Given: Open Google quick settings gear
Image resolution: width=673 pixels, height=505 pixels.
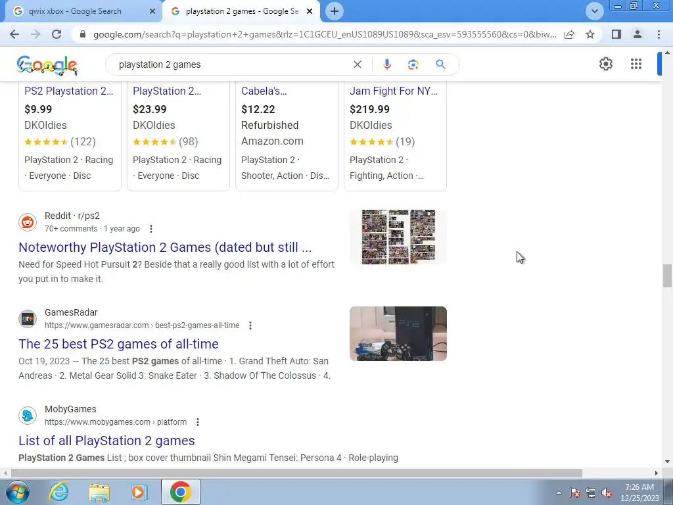Looking at the screenshot, I should point(605,64).
